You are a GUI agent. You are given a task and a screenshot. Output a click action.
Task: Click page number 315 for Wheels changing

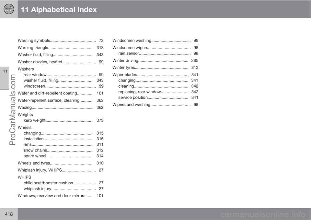100,133
